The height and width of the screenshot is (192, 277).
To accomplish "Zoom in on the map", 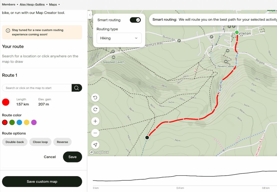I will (x=95, y=121).
